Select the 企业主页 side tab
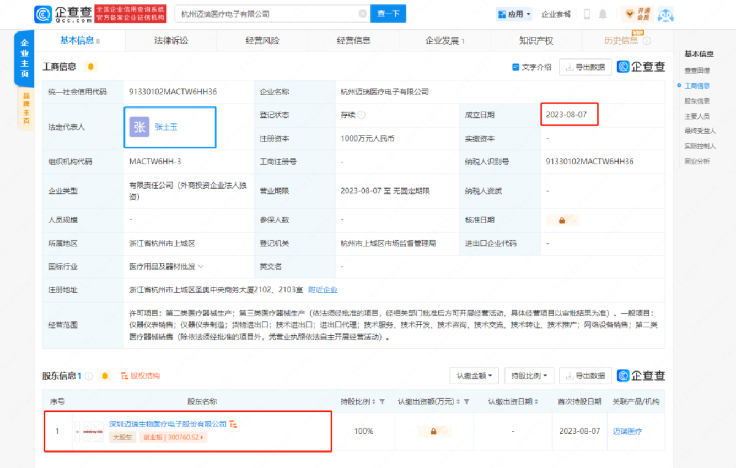The image size is (736, 468). [24, 57]
